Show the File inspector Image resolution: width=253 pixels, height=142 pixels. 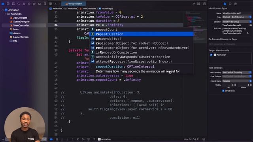(225, 4)
